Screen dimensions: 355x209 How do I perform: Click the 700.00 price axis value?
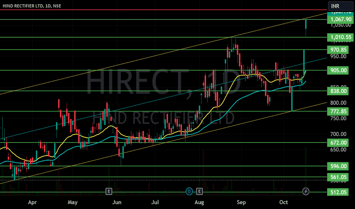pyautogui.click(x=338, y=134)
